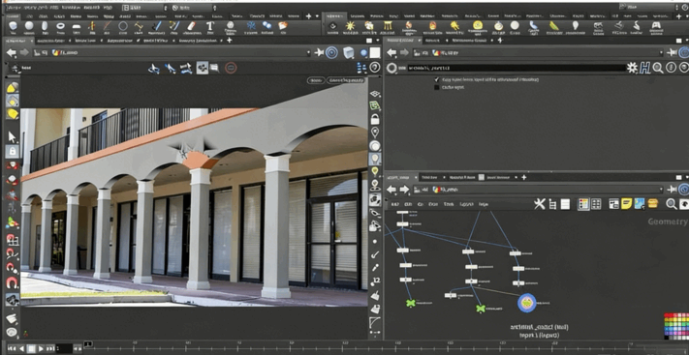Image resolution: width=689 pixels, height=355 pixels.
Task: Toggle the padlock icon on viewport right toolbar
Action: click(375, 119)
